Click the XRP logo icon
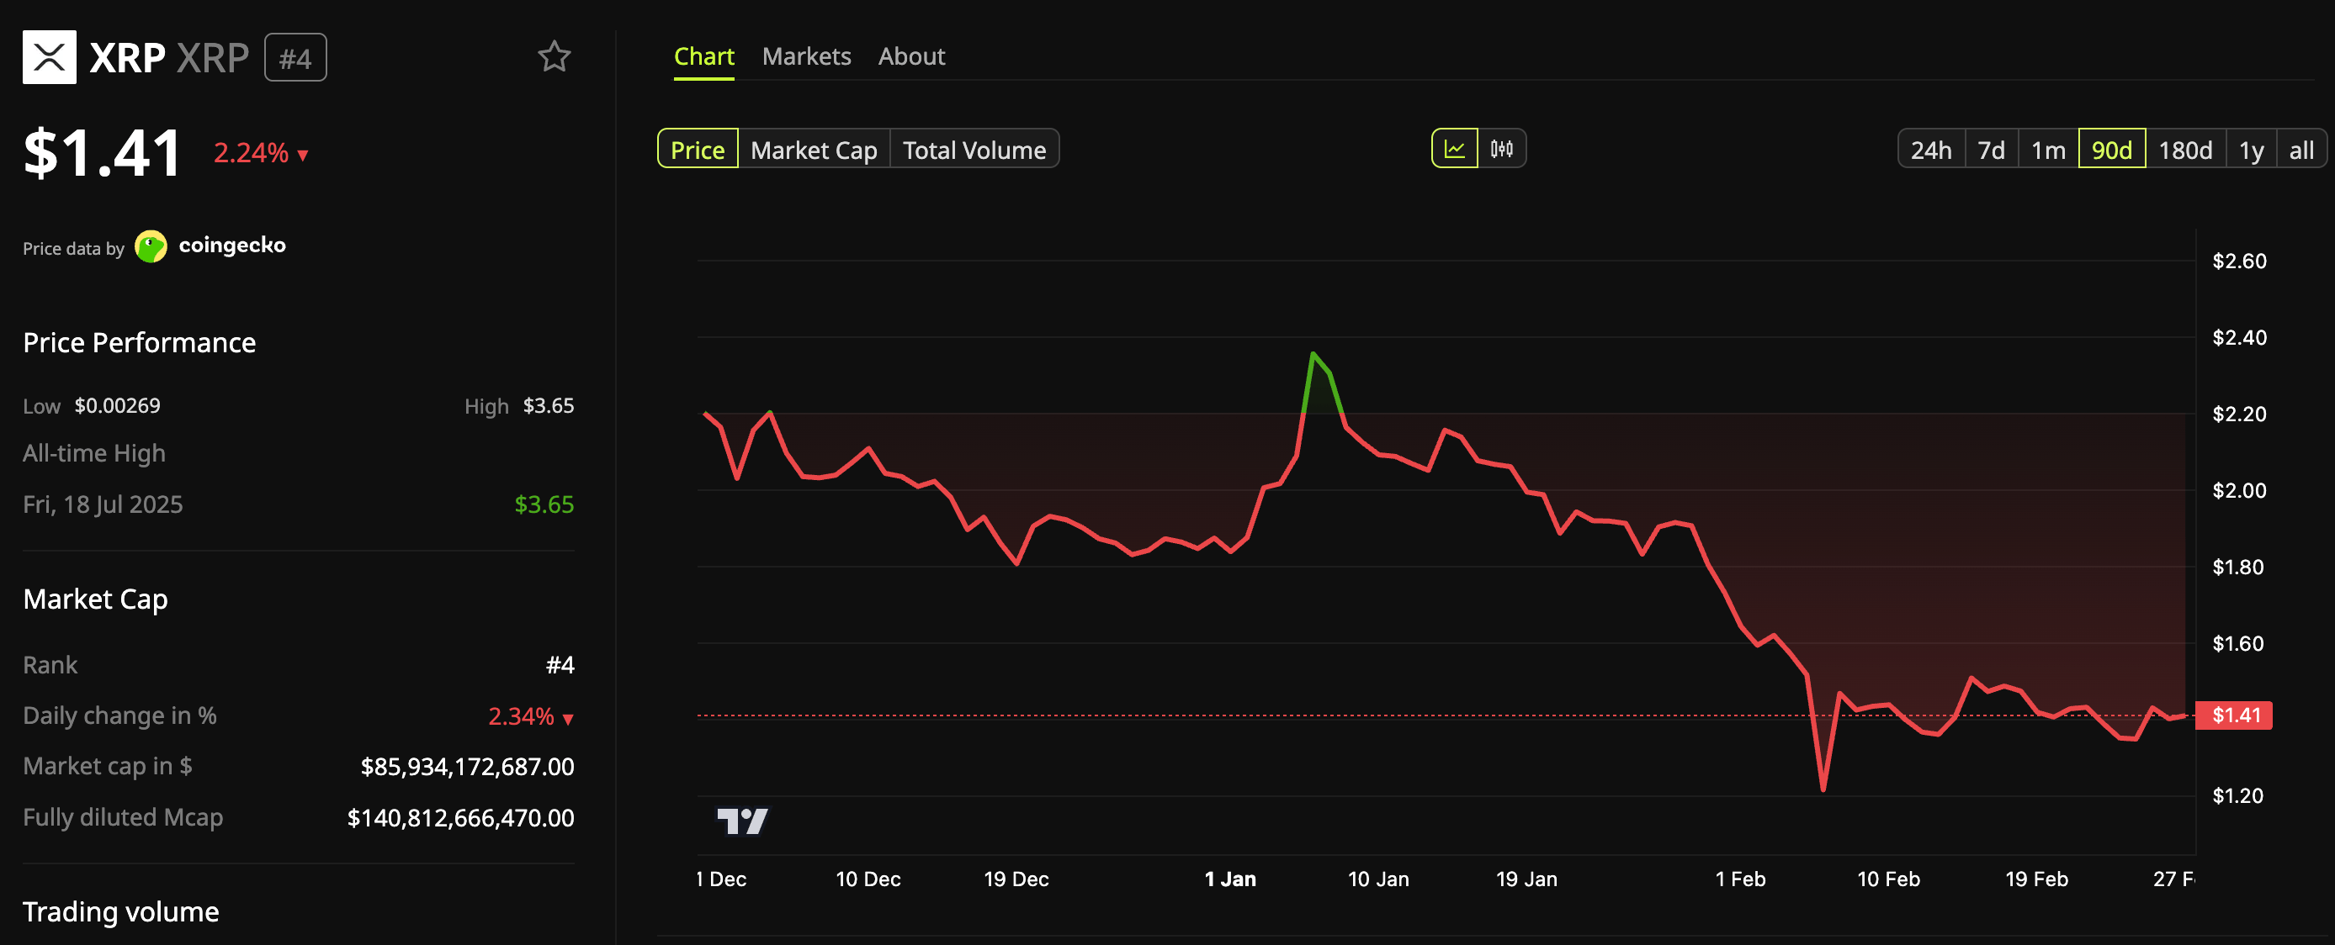 [50, 56]
